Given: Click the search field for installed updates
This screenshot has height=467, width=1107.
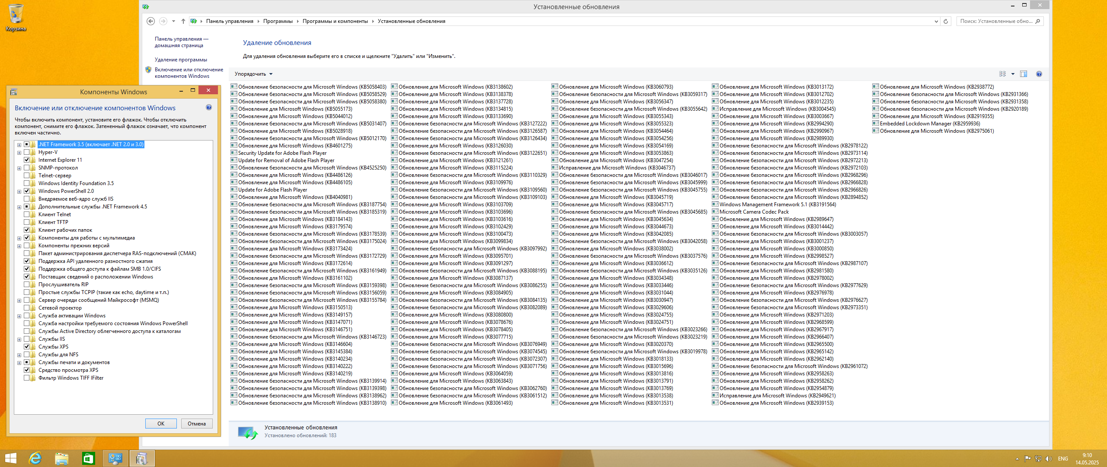Looking at the screenshot, I should (996, 21).
